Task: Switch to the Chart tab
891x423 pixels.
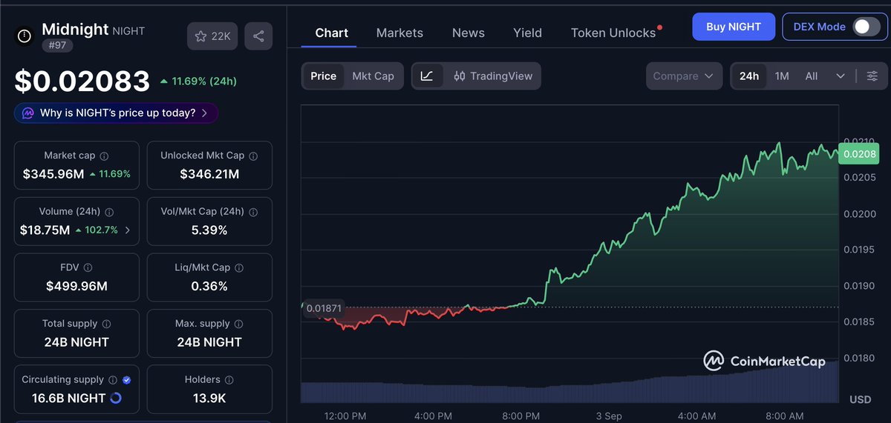Action: click(332, 33)
